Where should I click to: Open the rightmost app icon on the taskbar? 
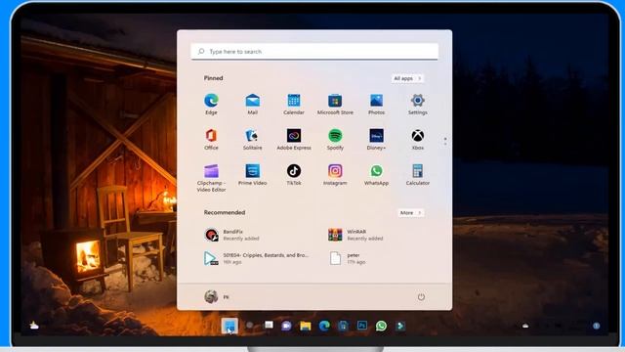[400, 326]
